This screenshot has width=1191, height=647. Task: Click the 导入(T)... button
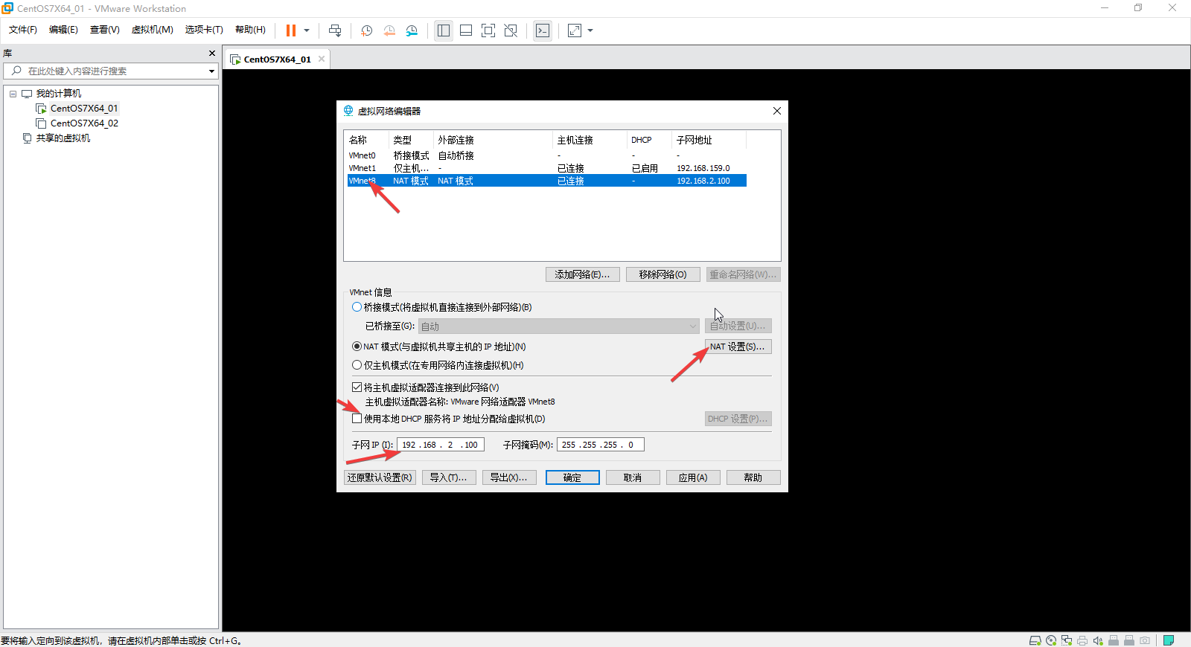coord(449,477)
